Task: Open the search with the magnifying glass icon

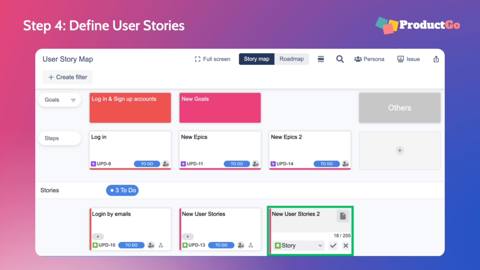Action: pyautogui.click(x=340, y=59)
